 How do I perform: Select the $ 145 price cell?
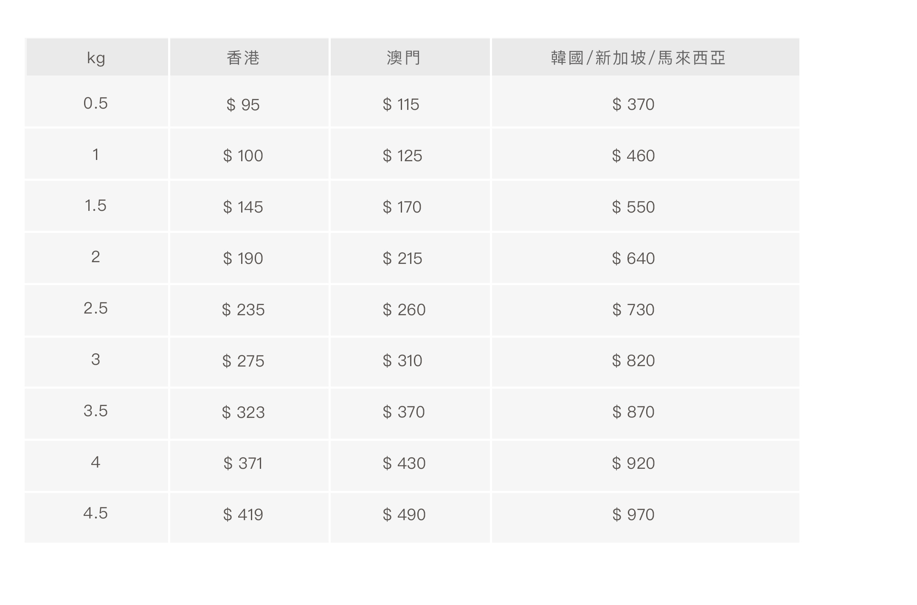click(x=243, y=207)
